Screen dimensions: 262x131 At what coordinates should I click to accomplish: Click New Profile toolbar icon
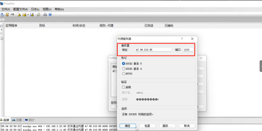click(x=19, y=15)
